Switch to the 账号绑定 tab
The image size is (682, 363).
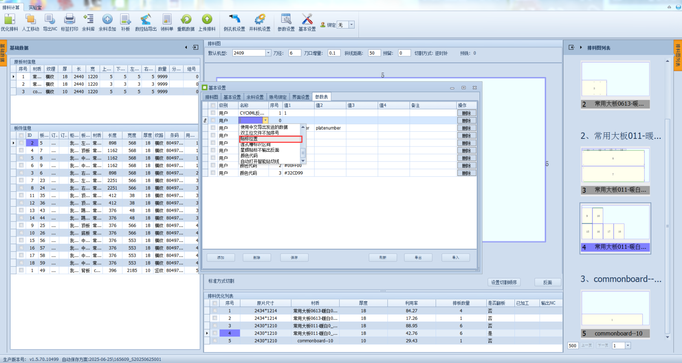click(x=277, y=97)
